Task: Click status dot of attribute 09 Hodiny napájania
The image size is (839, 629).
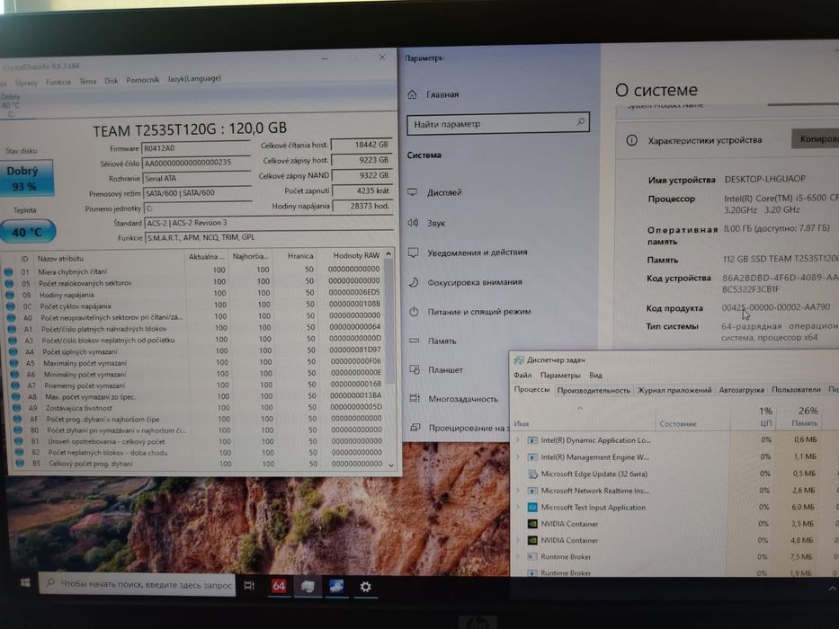Action: 10,295
